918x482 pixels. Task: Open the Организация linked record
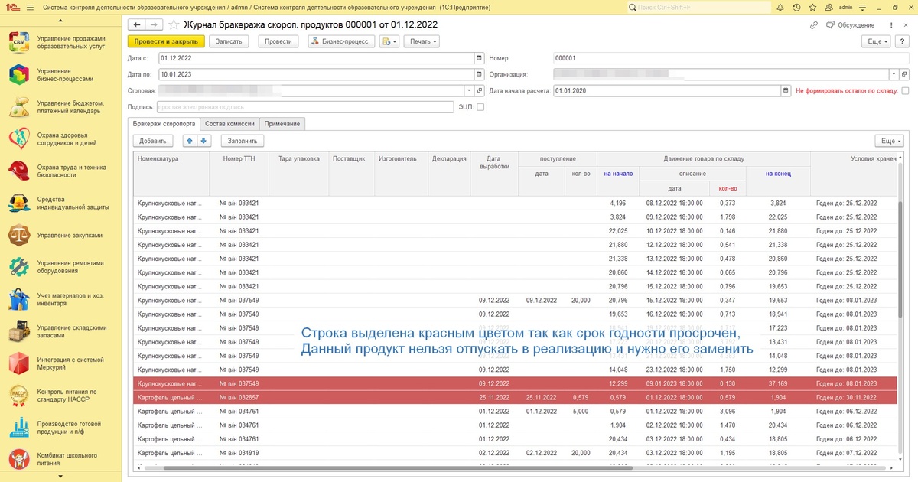coord(903,74)
